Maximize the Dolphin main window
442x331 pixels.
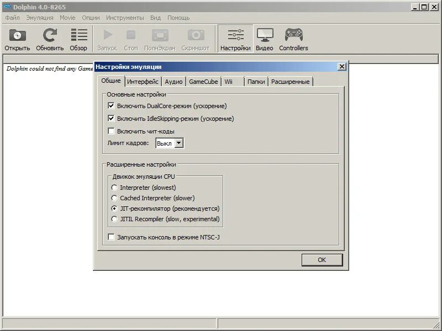pyautogui.click(x=424, y=7)
